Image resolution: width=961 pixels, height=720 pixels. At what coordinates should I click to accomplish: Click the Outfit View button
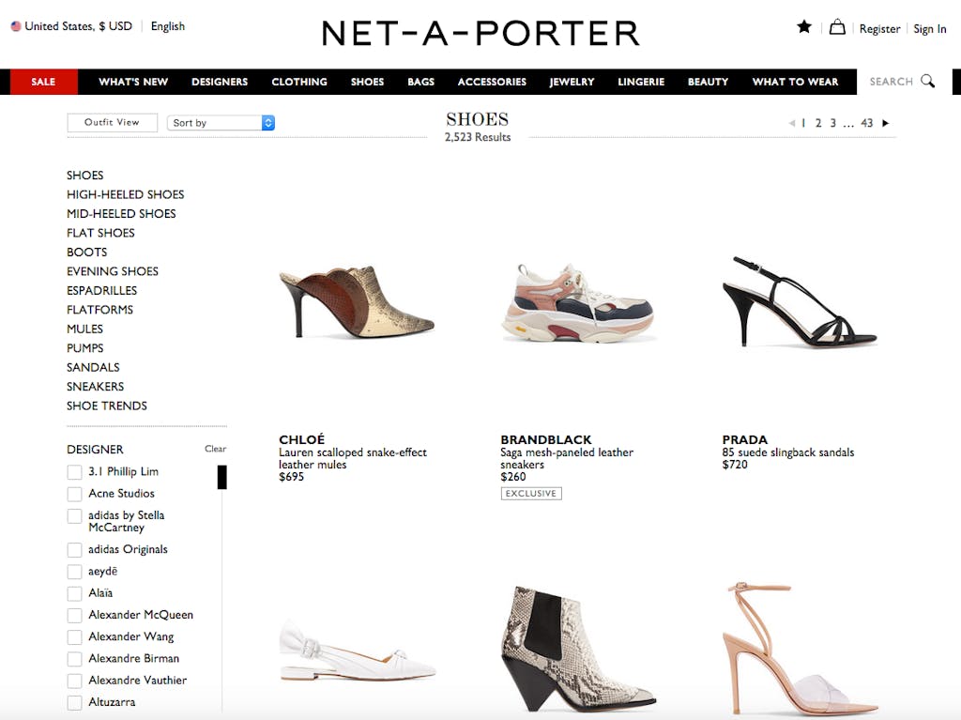pyautogui.click(x=113, y=123)
